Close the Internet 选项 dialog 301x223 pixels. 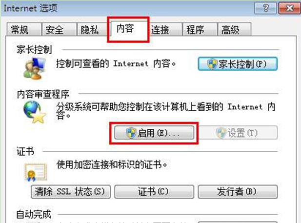coord(289,8)
